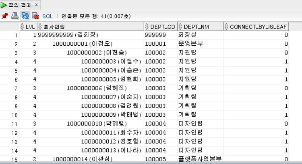Click DEPT_CD cell 100005
This screenshot has width=302, height=164.
tap(161, 159)
